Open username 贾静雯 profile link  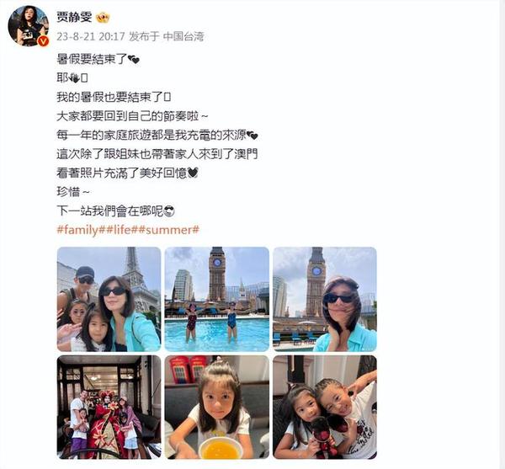pos(74,18)
